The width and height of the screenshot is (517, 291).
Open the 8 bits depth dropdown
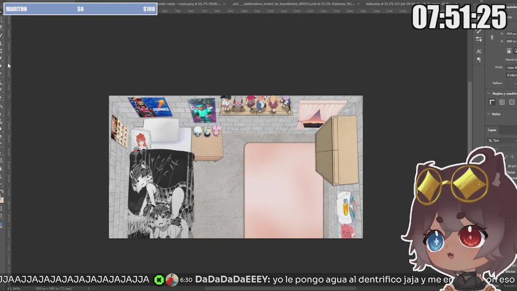(511, 75)
